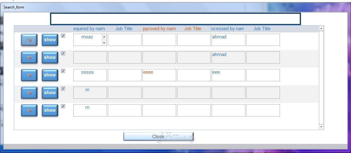This screenshot has height=153, width=351.
Task: Click the list scrollbar down arrow
Action: pyautogui.click(x=321, y=127)
